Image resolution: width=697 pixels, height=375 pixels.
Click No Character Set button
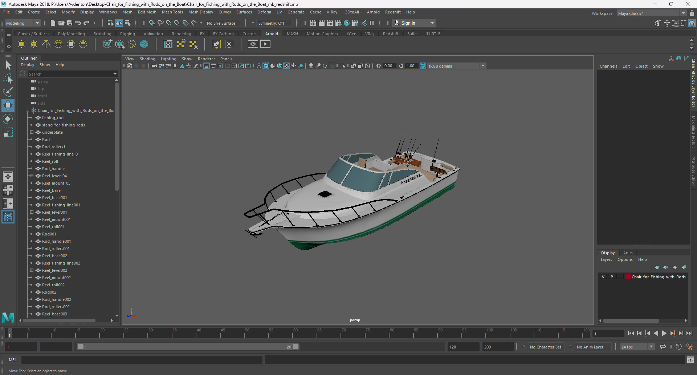coord(545,347)
